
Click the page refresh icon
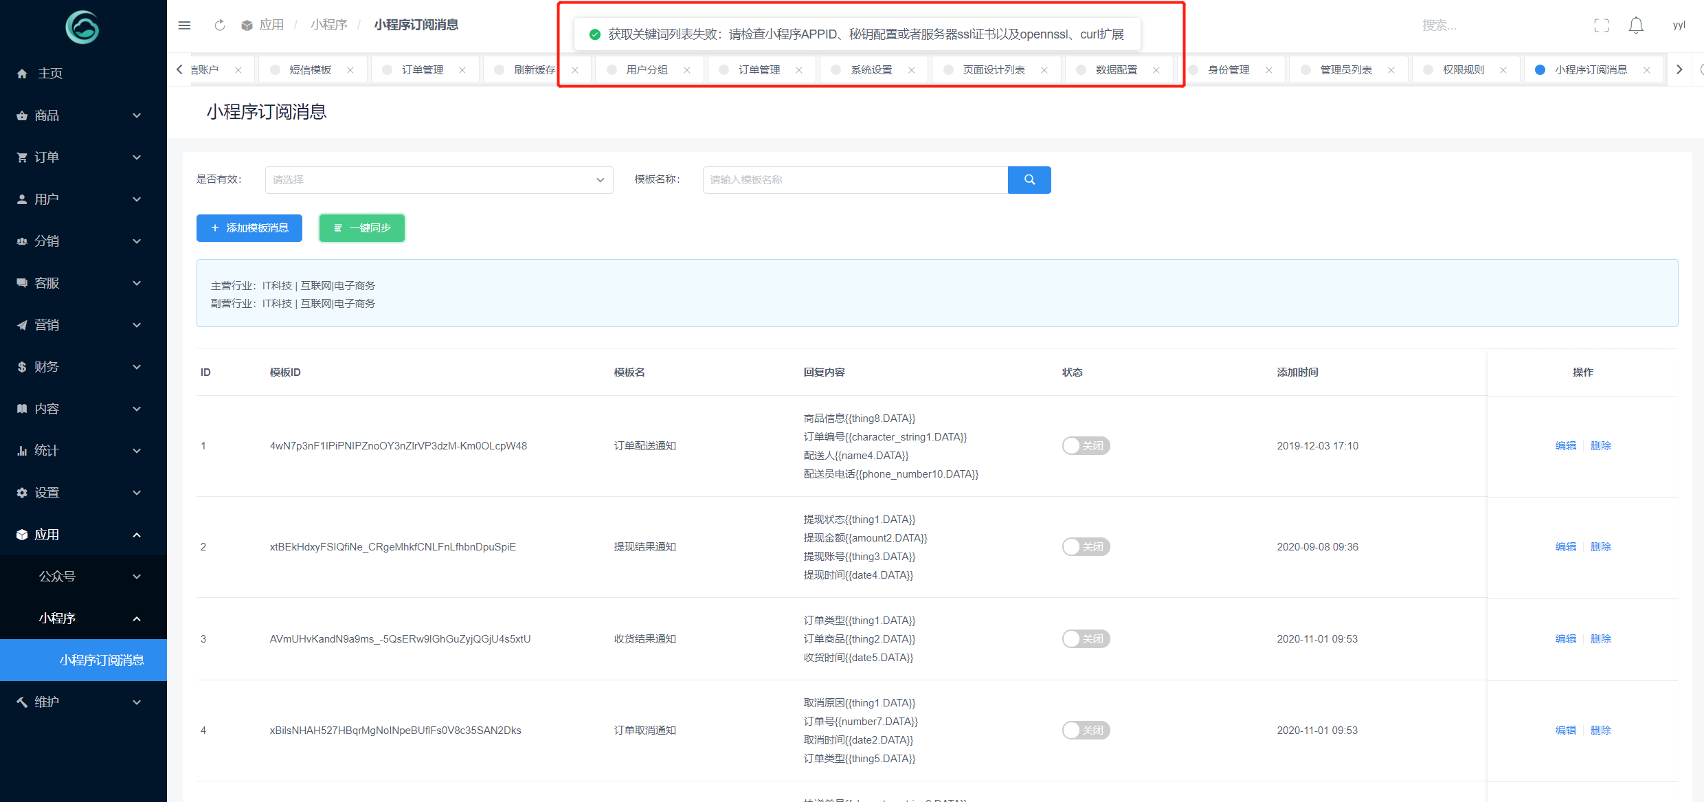[220, 25]
